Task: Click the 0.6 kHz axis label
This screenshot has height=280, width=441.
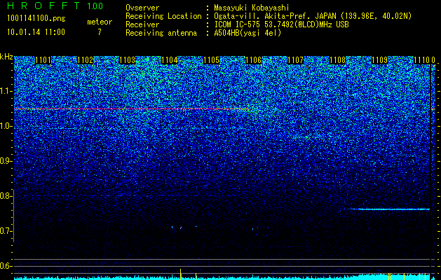Action: pos(6,266)
